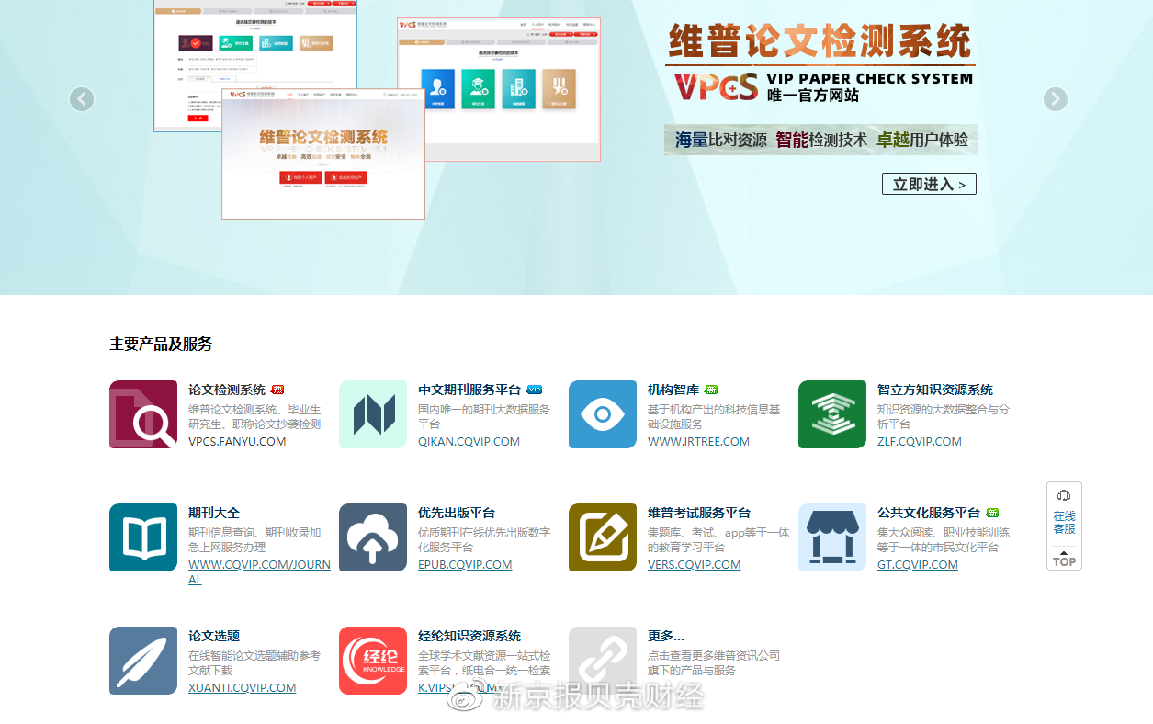This screenshot has width=1153, height=724.
Task: Advance to next banner slide
Action: [1056, 99]
